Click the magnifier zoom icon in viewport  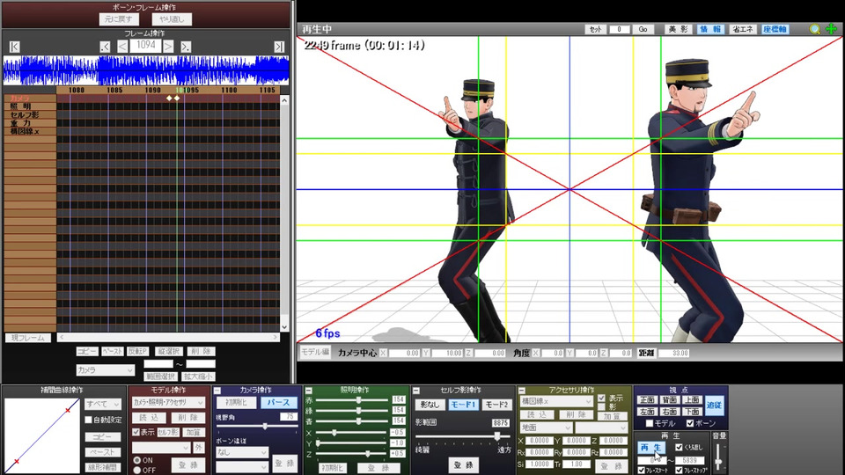coord(815,29)
